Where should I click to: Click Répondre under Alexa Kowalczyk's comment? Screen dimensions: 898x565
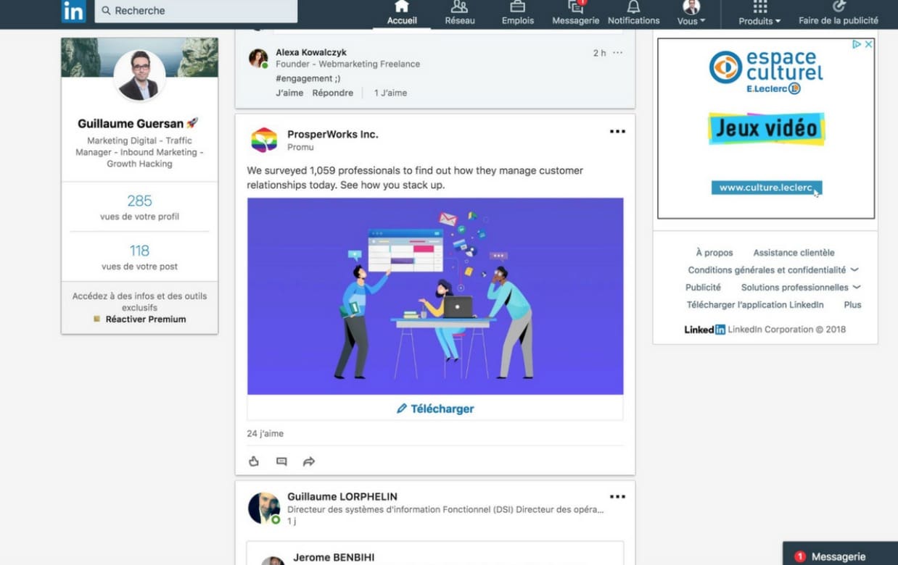pos(332,93)
